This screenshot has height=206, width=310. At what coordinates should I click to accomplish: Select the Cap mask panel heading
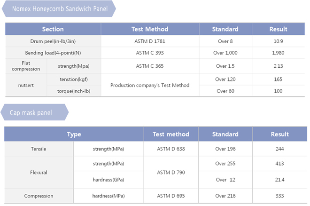tap(35, 112)
